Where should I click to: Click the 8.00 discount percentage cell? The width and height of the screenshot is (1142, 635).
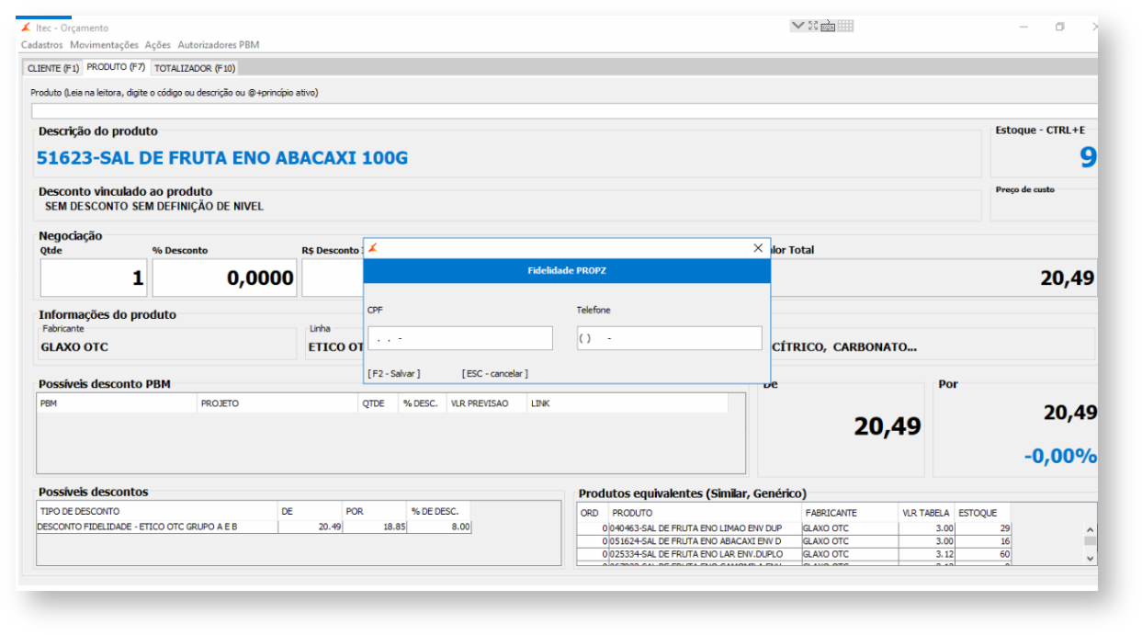[461, 527]
